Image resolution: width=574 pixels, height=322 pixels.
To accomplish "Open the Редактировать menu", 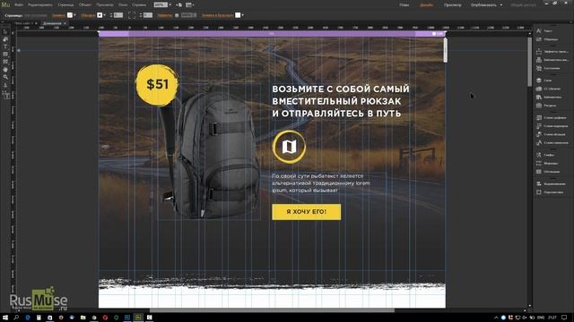I will click(x=39, y=5).
